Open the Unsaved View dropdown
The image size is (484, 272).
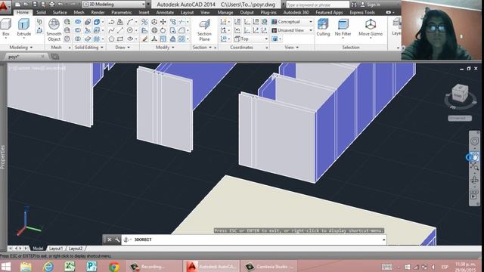(x=292, y=30)
